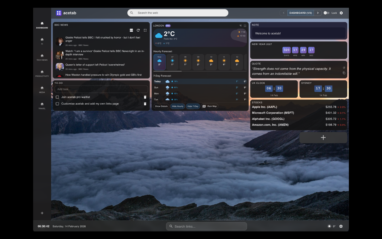Check 'Join acetab pro waitlist' checkbox
Image resolution: width=382 pixels, height=239 pixels.
pyautogui.click(x=57, y=97)
